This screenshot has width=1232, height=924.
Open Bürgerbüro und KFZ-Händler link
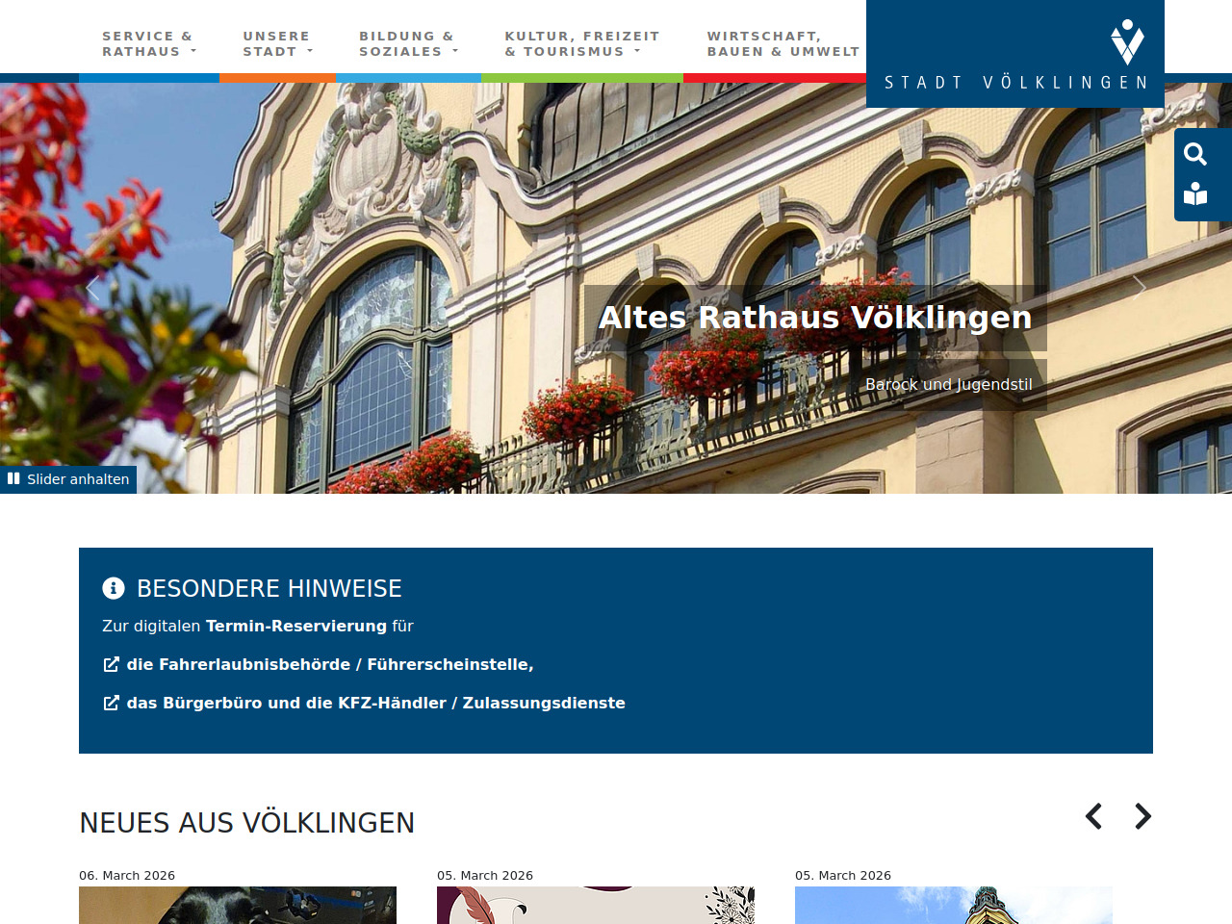click(375, 703)
